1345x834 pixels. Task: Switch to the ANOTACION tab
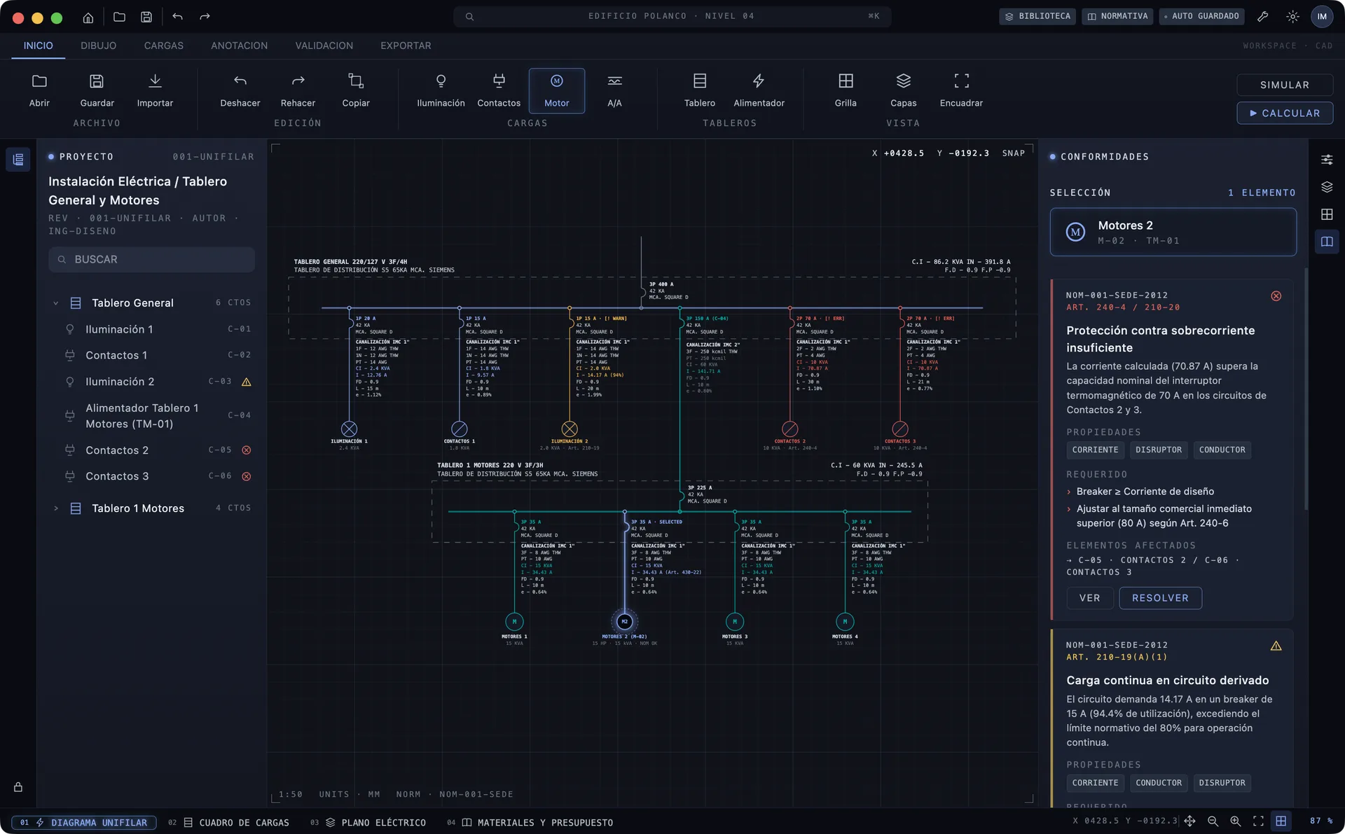coord(240,46)
